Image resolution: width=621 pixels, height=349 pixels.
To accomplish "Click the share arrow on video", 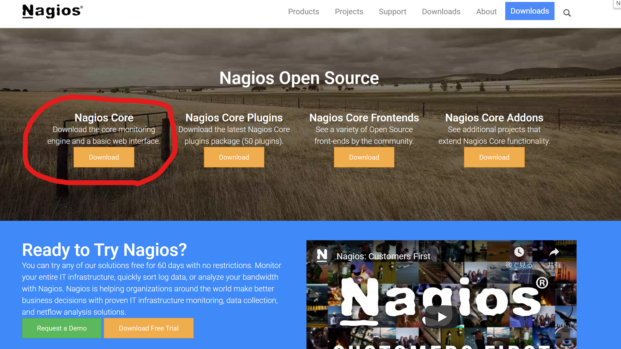I will [x=554, y=252].
